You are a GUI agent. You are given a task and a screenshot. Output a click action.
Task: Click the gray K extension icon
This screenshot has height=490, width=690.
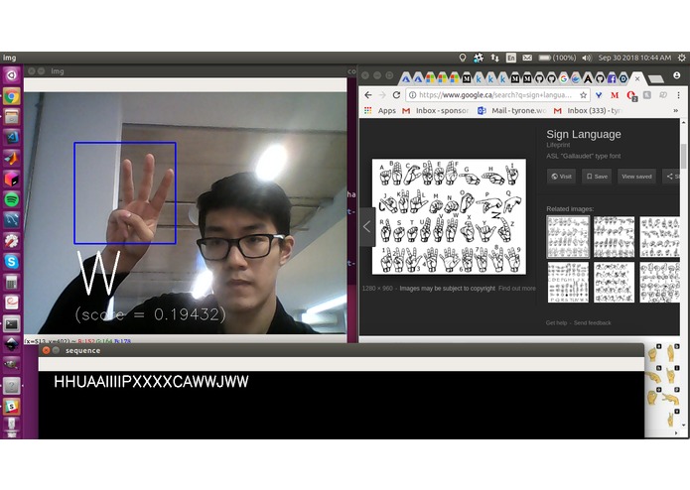pos(647,95)
